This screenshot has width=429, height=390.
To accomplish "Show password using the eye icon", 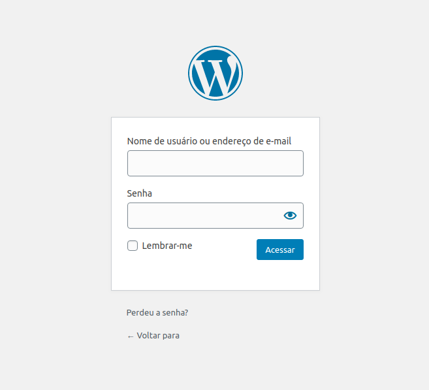I will click(x=290, y=216).
